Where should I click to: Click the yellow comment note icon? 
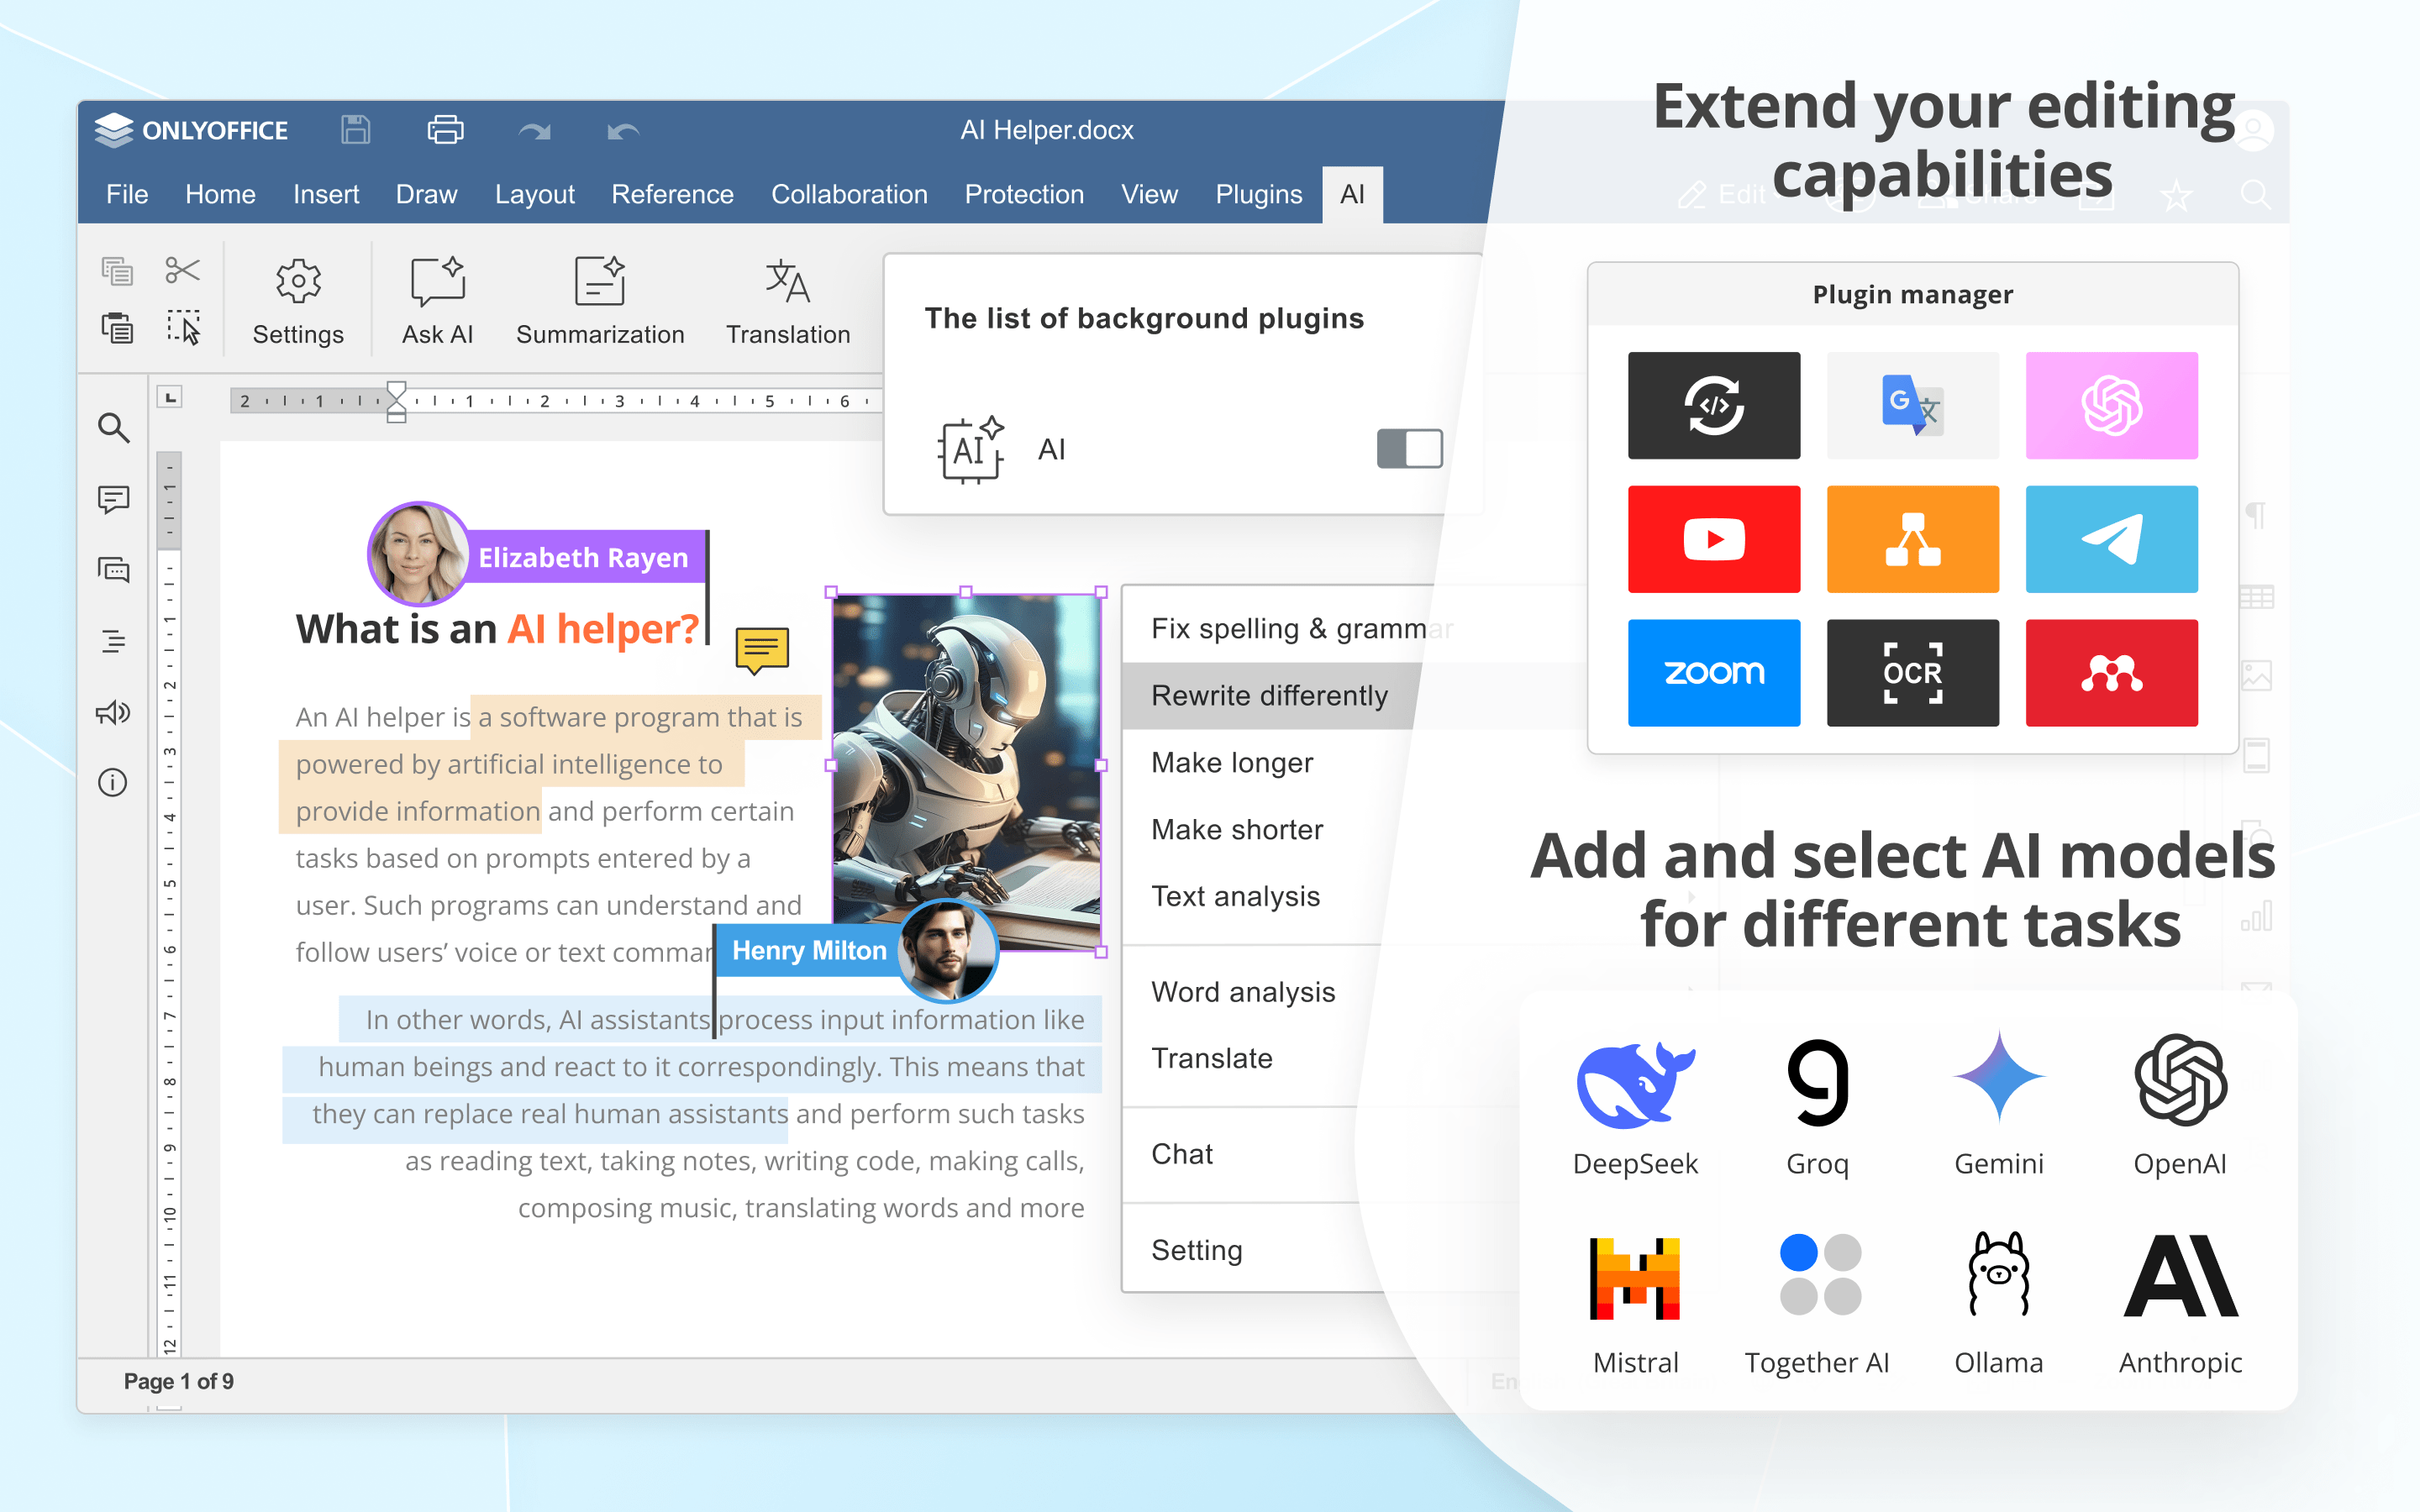762,649
